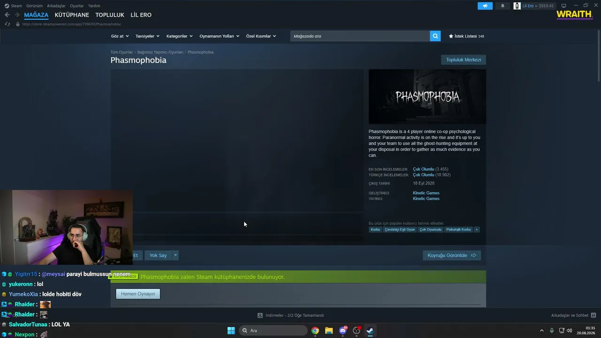This screenshot has width=601, height=338.
Task: Open the Arkadaşlar menu
Action: [56, 6]
